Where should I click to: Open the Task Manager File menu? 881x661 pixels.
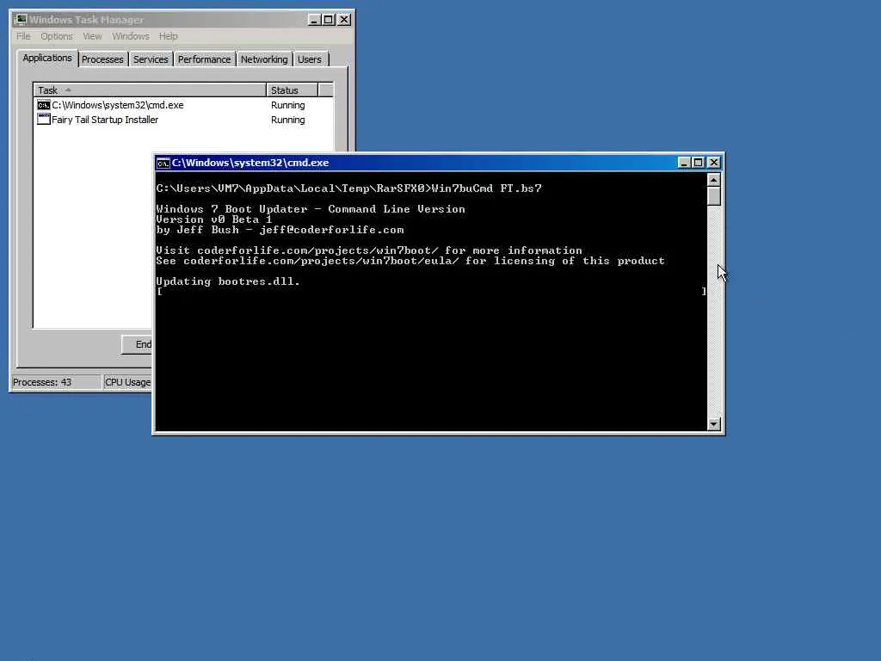[23, 36]
